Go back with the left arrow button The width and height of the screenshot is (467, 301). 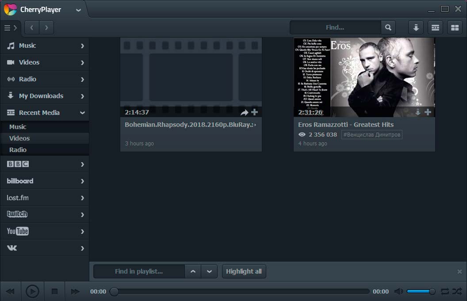pyautogui.click(x=32, y=28)
